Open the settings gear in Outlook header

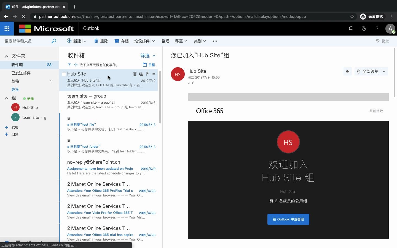[x=364, y=28]
